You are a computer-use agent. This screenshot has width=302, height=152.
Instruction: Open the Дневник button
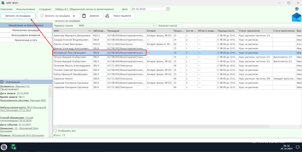point(92,16)
